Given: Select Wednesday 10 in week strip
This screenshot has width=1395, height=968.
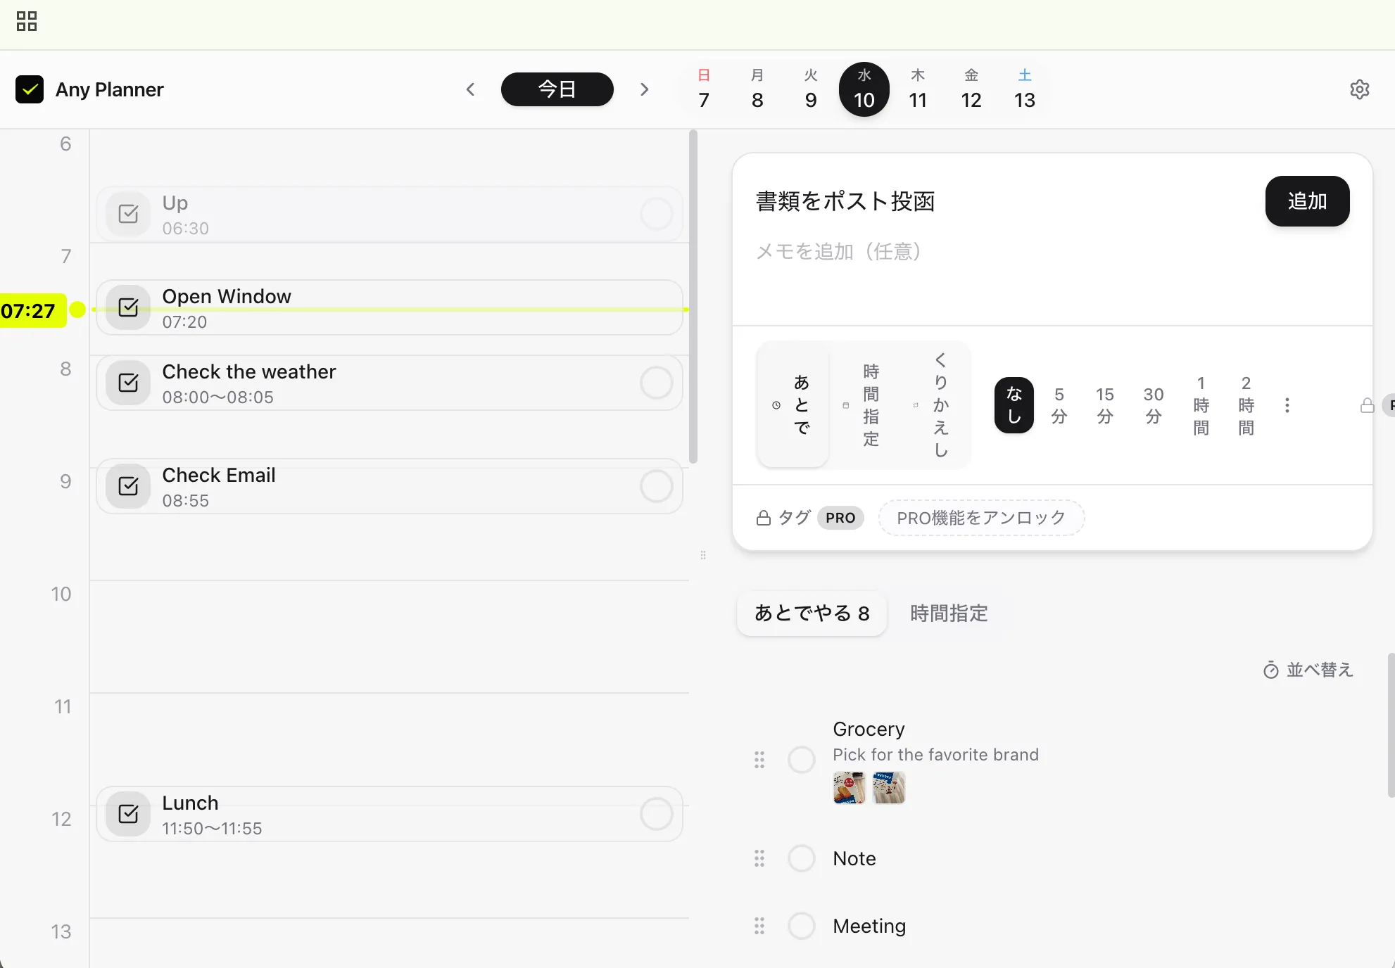Looking at the screenshot, I should (864, 89).
